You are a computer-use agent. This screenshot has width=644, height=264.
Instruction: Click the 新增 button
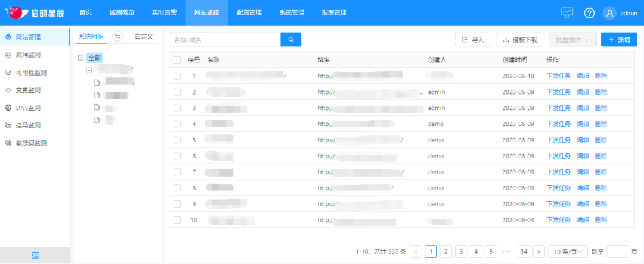619,40
